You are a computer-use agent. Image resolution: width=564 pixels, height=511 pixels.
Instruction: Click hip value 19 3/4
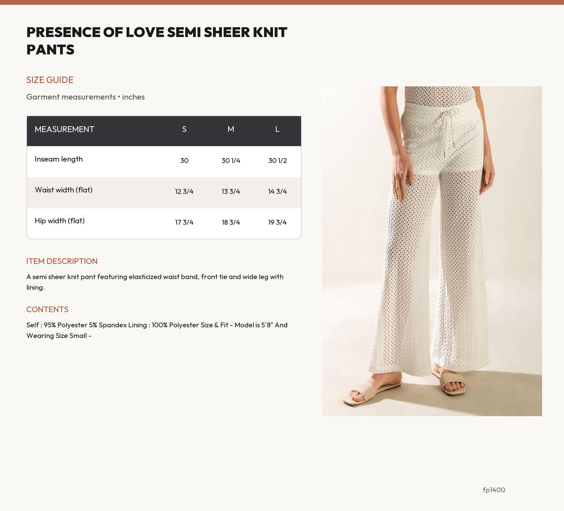tap(277, 223)
